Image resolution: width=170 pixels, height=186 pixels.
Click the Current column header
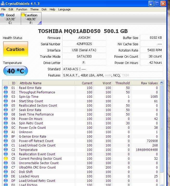pos(84,83)
